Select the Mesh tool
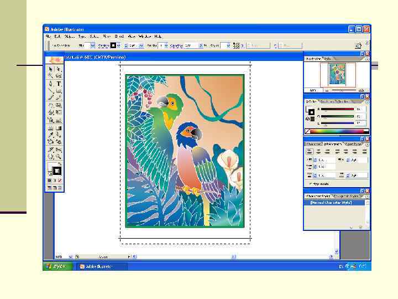The image size is (398, 299). (x=51, y=128)
